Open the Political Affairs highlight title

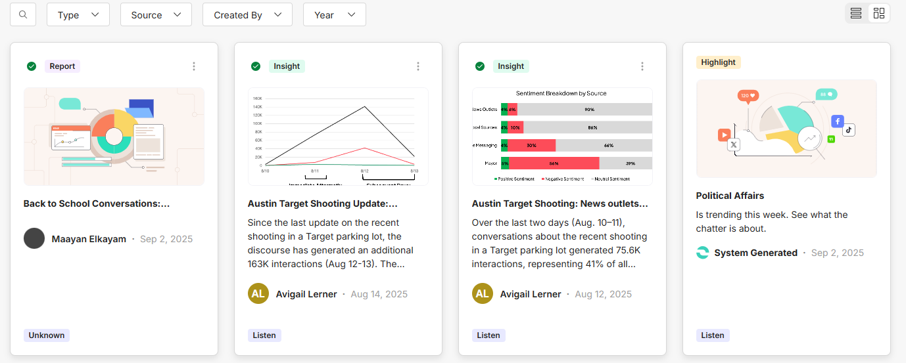[x=730, y=196]
